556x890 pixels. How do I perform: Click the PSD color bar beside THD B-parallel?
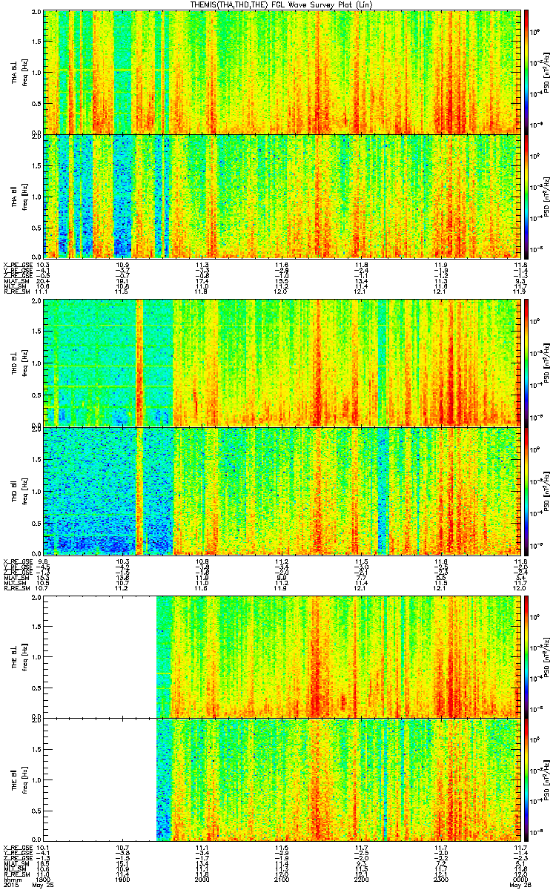pyautogui.click(x=526, y=490)
